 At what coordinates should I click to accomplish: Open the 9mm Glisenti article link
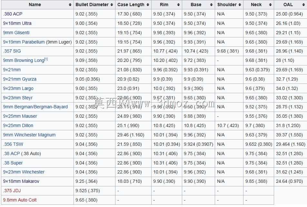coord(16,33)
